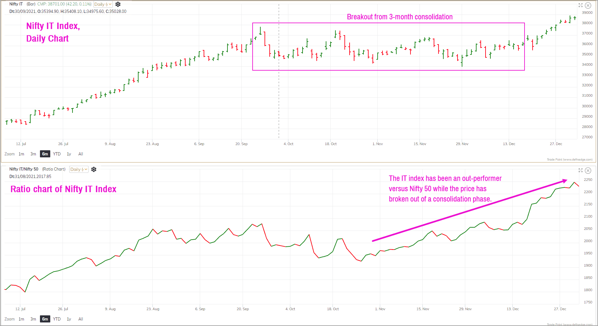The image size is (598, 326).
Task: Click the Nifty IT/Nifty 50 ratio title
Action: point(24,169)
